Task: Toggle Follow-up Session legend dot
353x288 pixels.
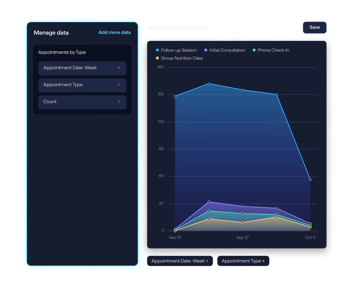Action: [x=157, y=50]
